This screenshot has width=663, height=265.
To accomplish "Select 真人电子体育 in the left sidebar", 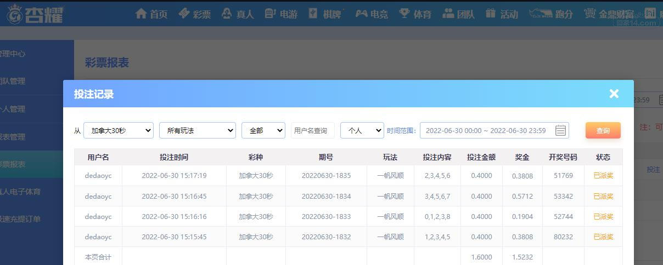I will click(20, 192).
